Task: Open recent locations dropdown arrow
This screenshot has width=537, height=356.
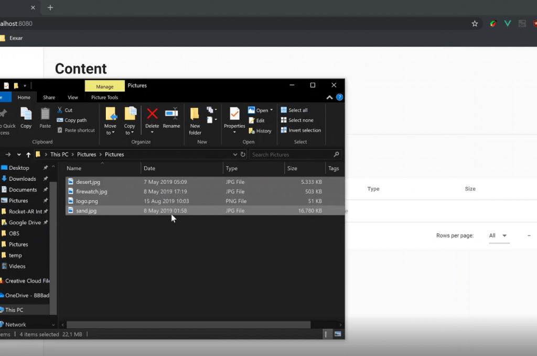Action: 19,154
